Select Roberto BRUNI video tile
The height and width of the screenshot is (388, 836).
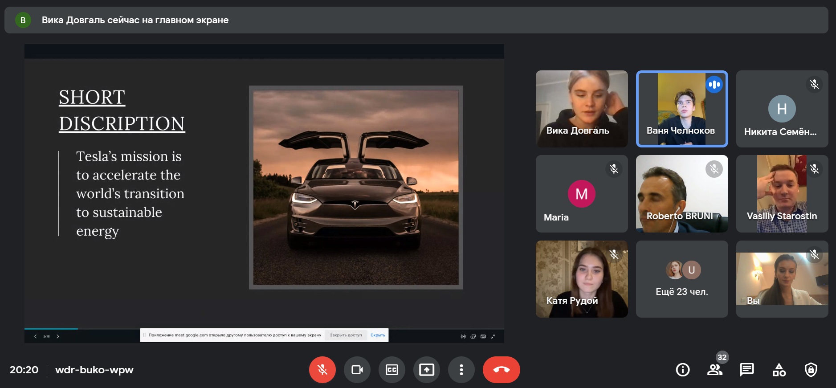click(682, 194)
